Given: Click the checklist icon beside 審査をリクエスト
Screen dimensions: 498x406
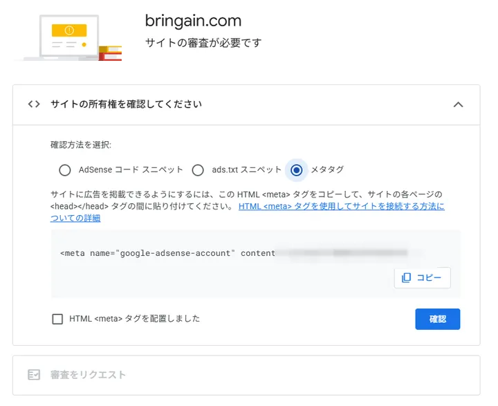Looking at the screenshot, I should [x=34, y=375].
